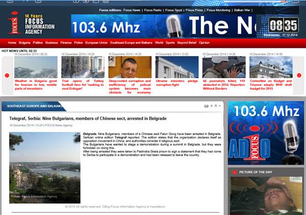Open the Politics menu section
Screen dimensions: 306x215
38,43
